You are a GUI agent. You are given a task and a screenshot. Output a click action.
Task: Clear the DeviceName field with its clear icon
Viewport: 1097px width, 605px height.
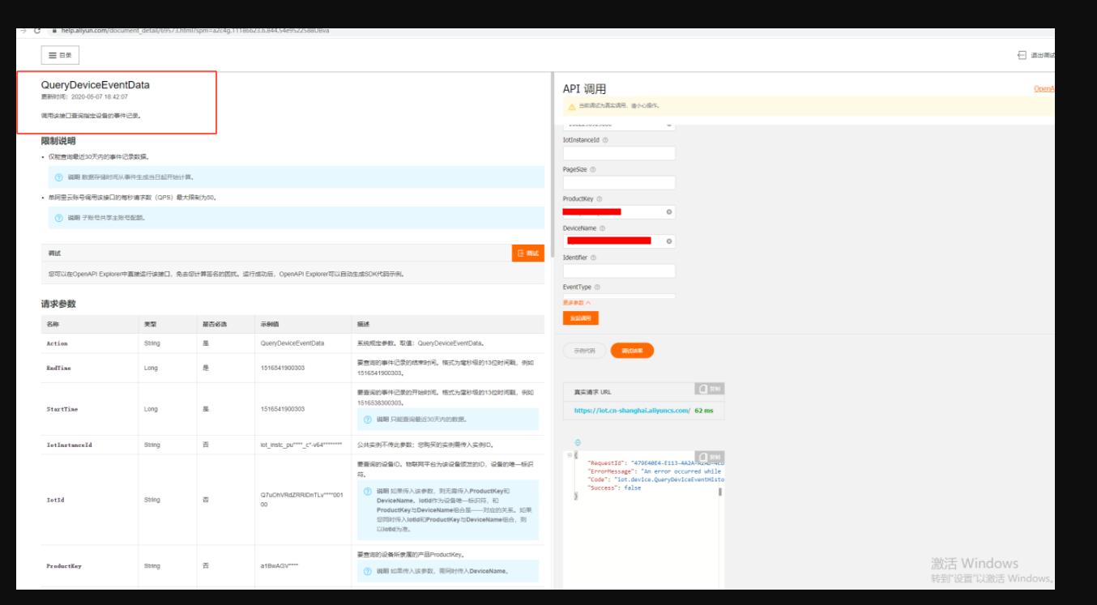(669, 241)
